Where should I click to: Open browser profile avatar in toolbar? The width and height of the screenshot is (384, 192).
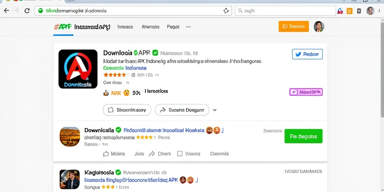point(370,11)
